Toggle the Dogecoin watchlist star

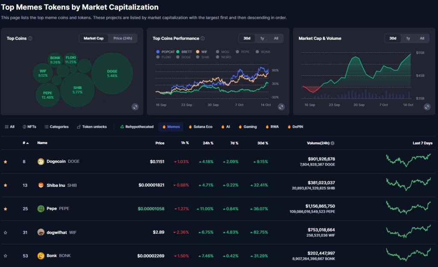pyautogui.click(x=5, y=162)
